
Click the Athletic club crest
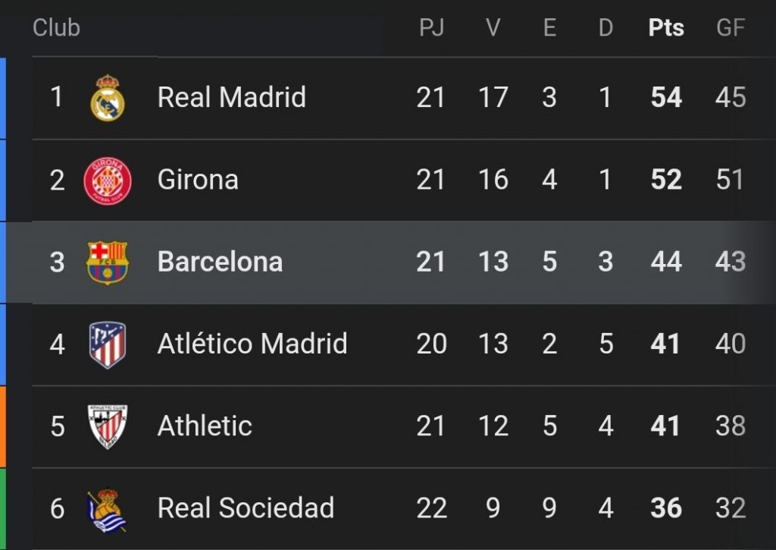pyautogui.click(x=108, y=426)
